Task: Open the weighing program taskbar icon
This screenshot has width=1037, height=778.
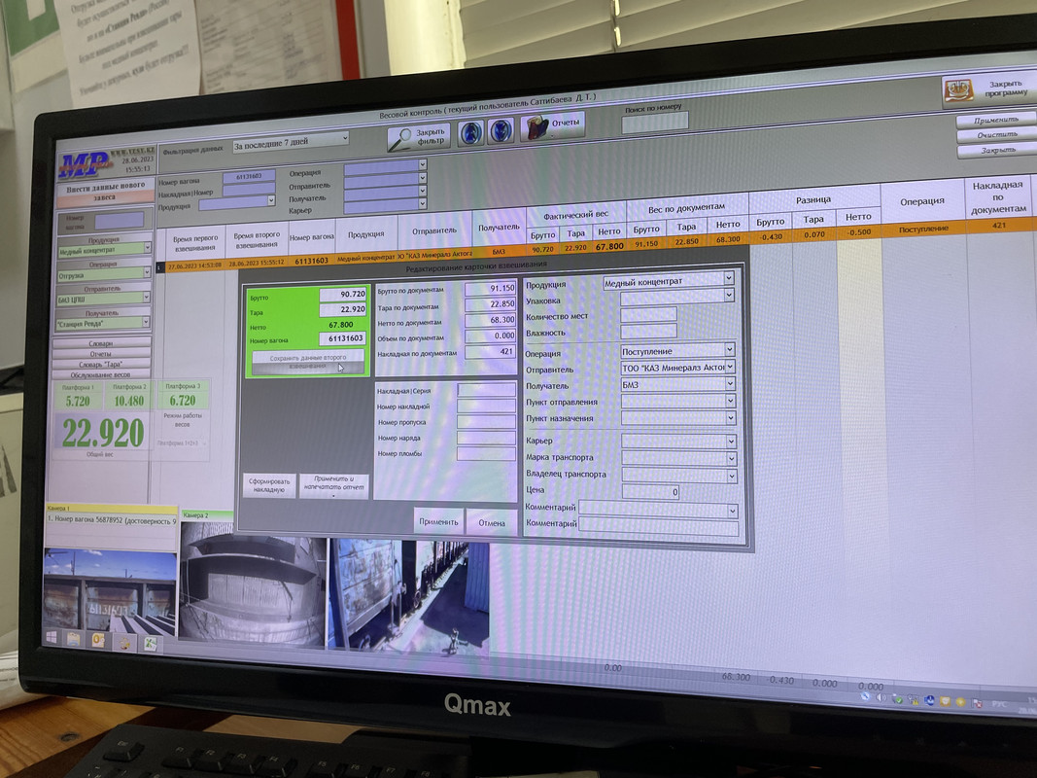Action: point(123,643)
